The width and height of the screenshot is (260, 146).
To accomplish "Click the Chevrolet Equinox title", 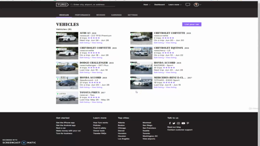I will pyautogui.click(x=169, y=48).
